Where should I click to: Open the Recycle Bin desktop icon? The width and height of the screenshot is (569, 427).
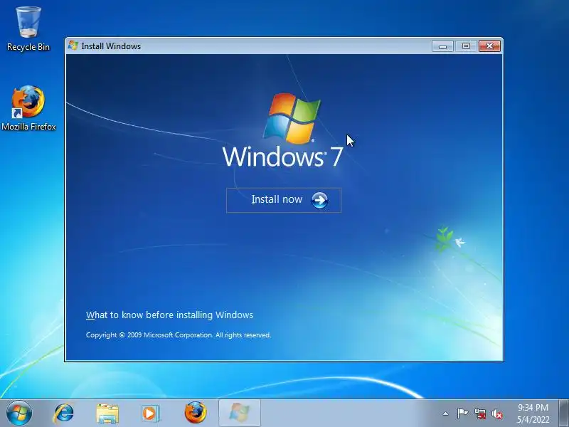click(28, 28)
